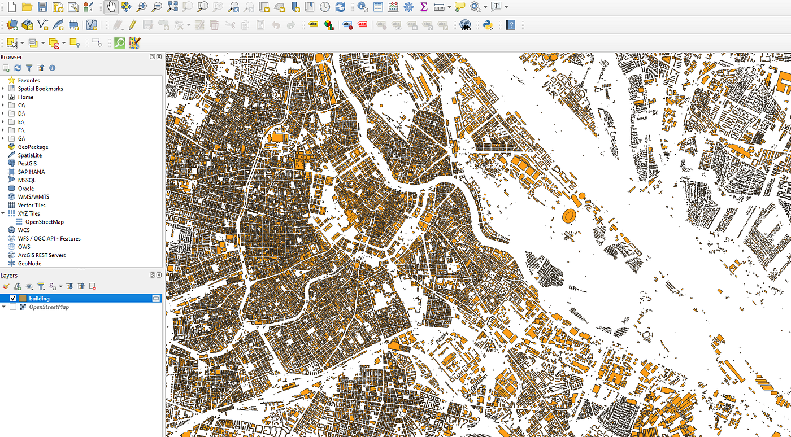Toggle editing with the yellow pencil

[x=132, y=25]
